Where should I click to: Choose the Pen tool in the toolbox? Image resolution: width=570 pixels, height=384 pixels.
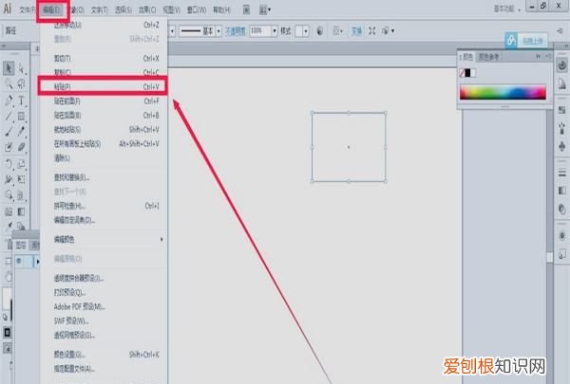click(9, 100)
